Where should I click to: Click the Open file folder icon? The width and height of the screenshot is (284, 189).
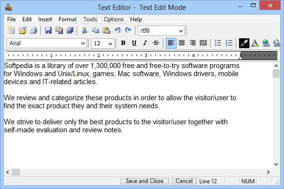23,30
